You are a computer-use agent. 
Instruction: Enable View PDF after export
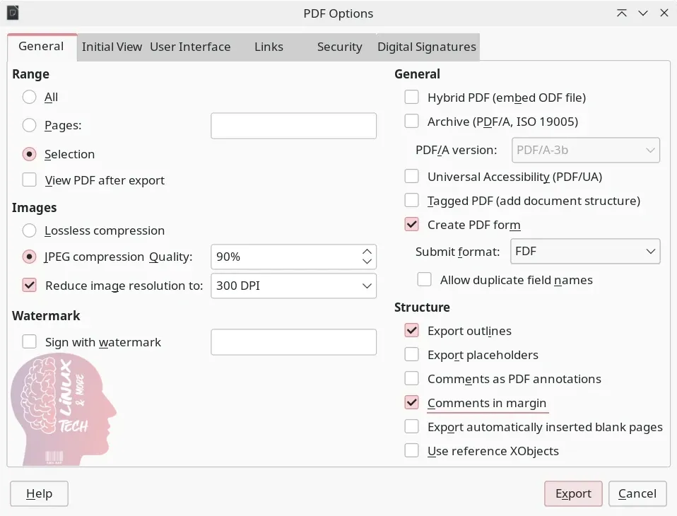(x=29, y=180)
